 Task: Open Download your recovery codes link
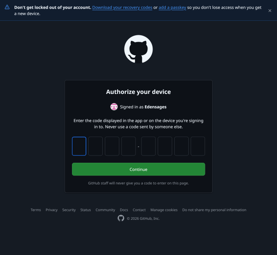click(x=122, y=7)
